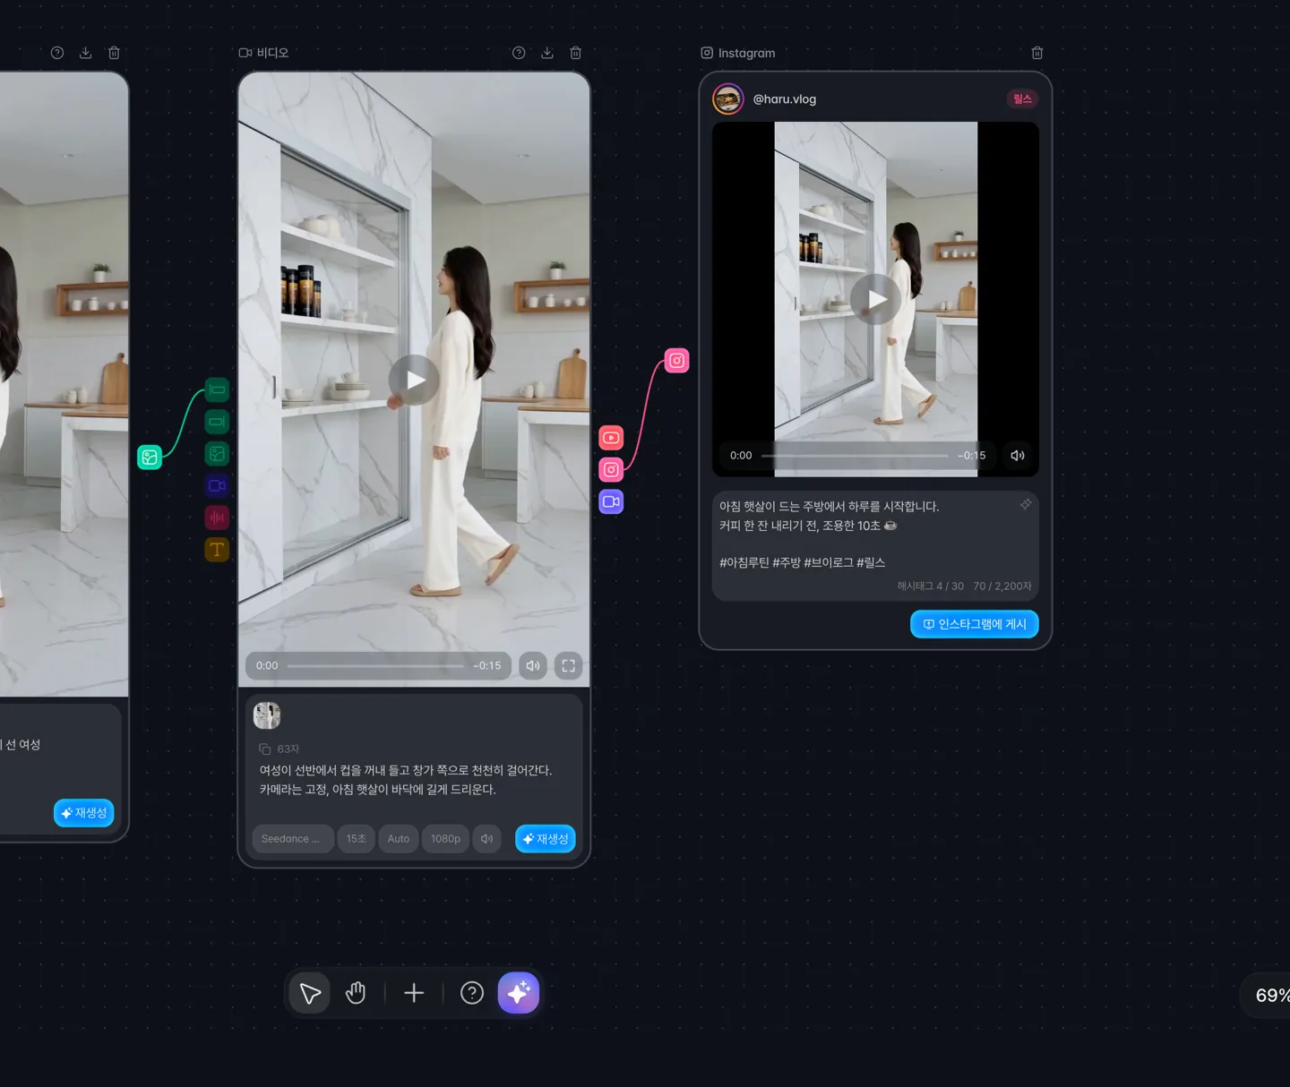This screenshot has width=1290, height=1087.
Task: Click 재생성 in the left image node
Action: [84, 813]
